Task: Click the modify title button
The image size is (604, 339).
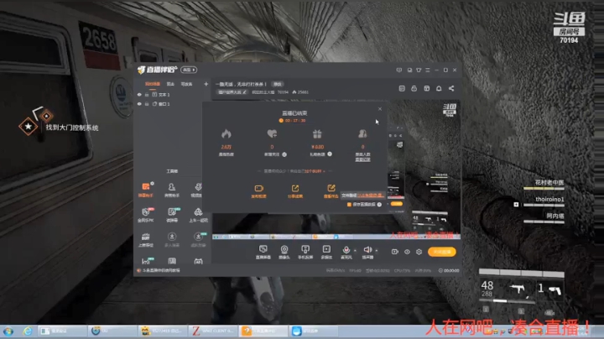Action: 278,84
